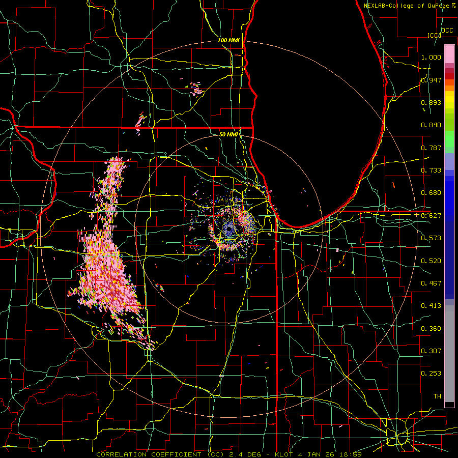Click the '0.467' scale value
Image resolution: width=458 pixels, height=458 pixels.
coord(431,283)
